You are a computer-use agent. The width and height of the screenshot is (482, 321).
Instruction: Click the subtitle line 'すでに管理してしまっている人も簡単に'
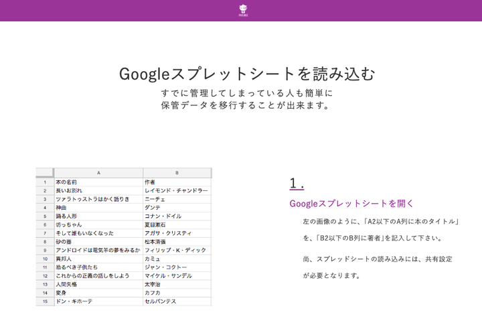tap(247, 93)
